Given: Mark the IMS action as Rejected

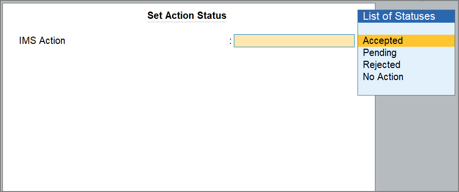Looking at the screenshot, I should click(406, 65).
